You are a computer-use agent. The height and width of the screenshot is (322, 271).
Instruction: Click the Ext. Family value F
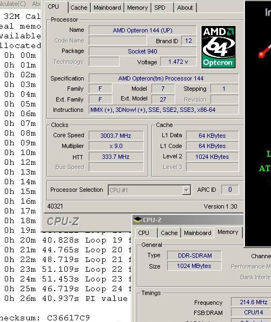(100, 99)
